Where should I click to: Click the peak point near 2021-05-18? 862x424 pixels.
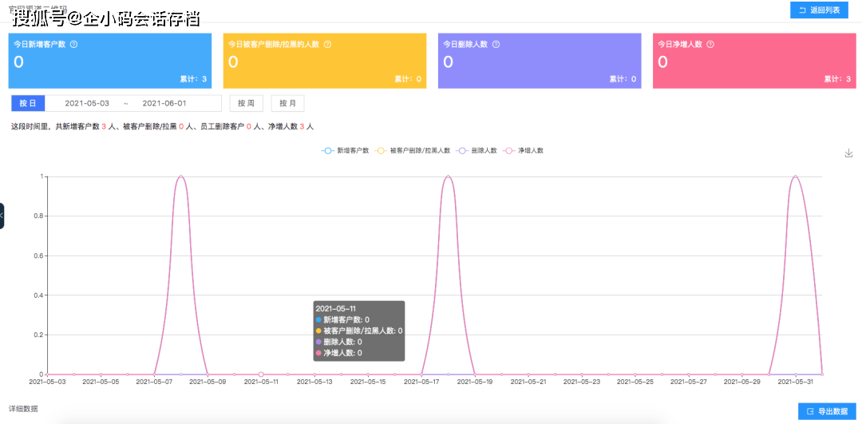[x=448, y=176]
